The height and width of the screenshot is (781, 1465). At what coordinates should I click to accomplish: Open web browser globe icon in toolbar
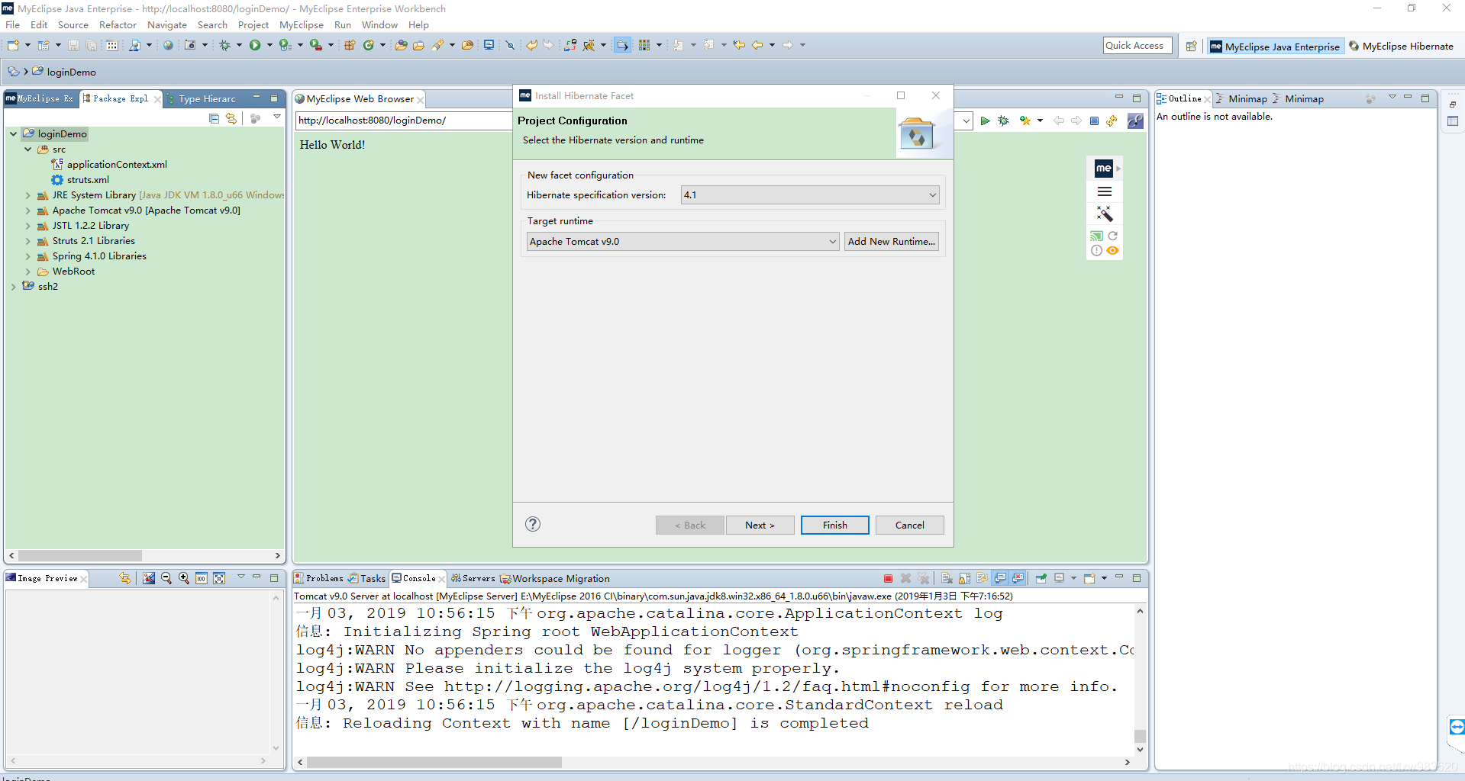pos(168,45)
